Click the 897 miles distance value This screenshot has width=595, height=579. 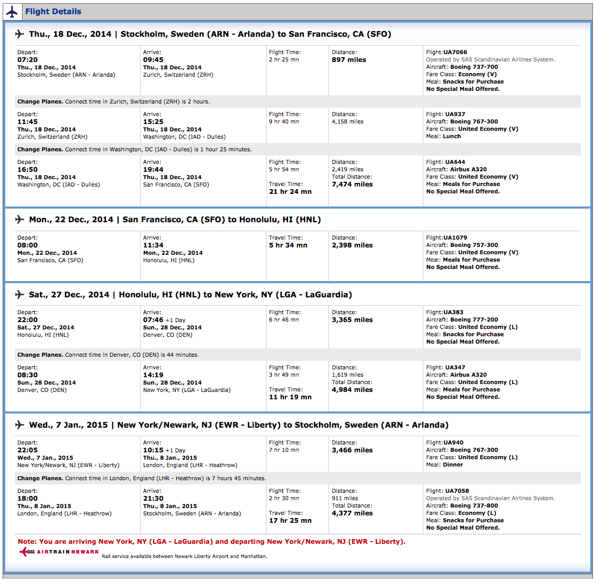click(349, 60)
